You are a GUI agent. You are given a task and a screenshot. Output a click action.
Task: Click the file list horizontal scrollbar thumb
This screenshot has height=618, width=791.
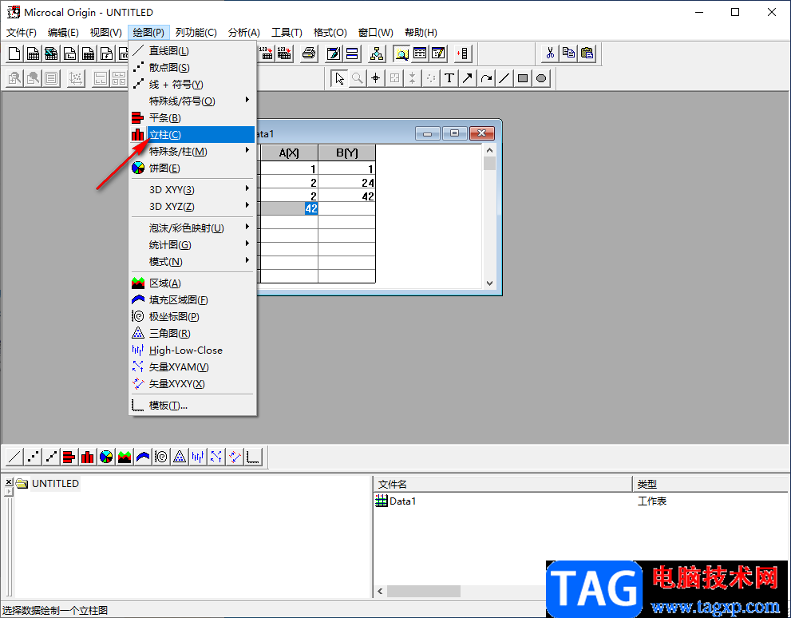424,591
